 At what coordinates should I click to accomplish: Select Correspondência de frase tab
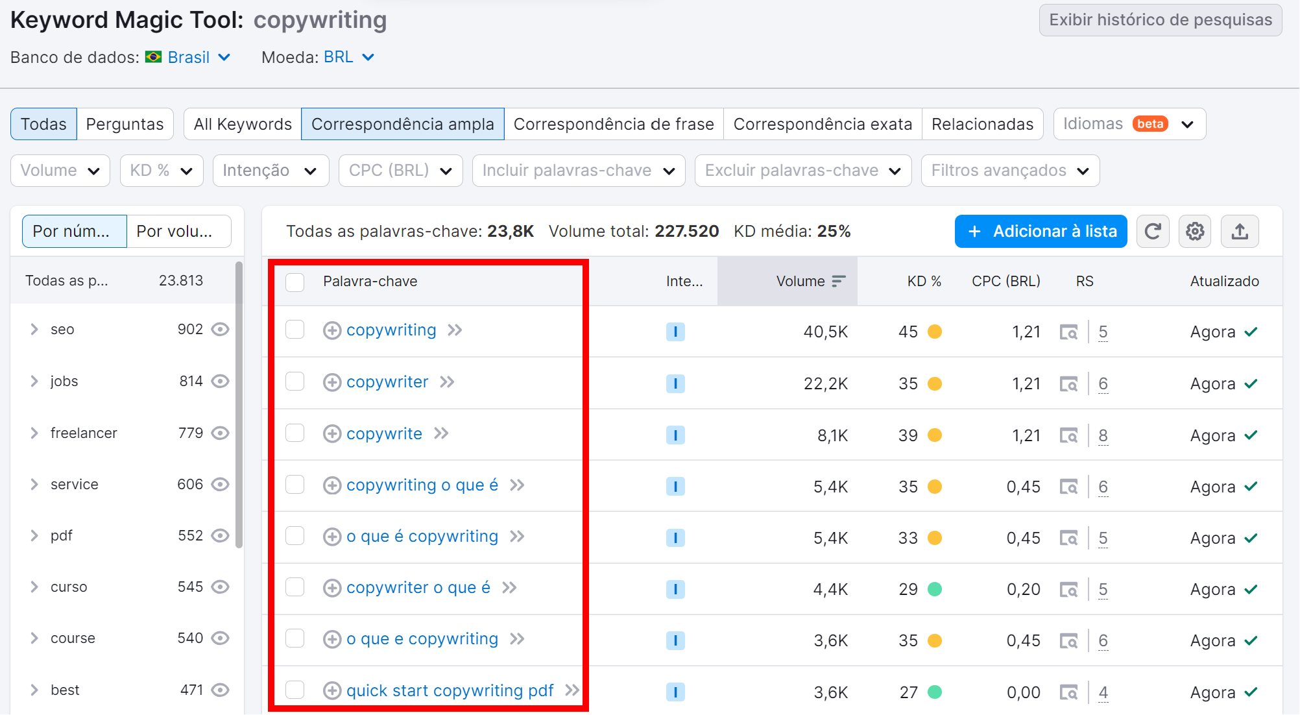click(614, 124)
